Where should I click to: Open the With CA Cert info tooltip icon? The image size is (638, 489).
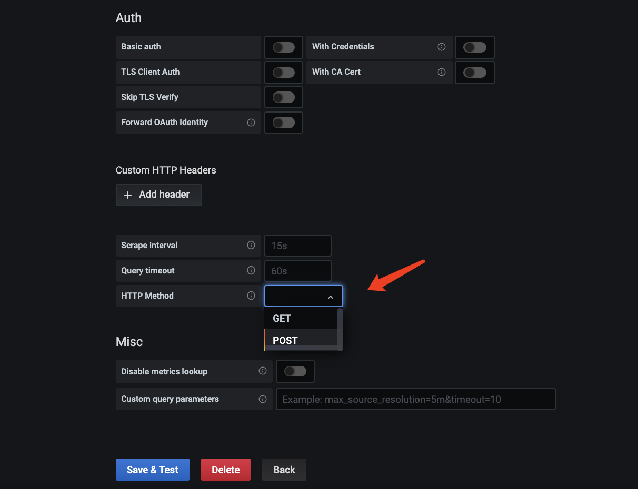pos(442,72)
